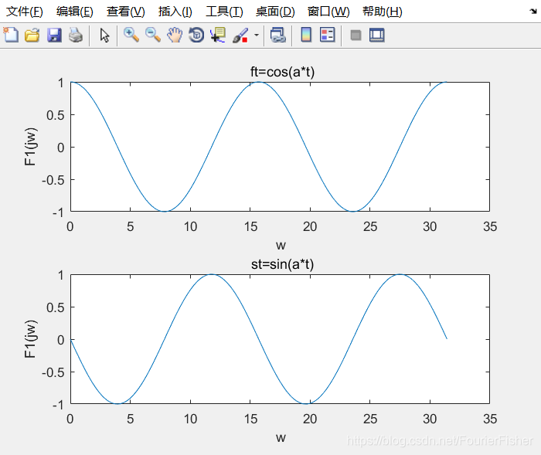Image resolution: width=541 pixels, height=455 pixels.
Task: Click the Hide Plot Tools icon
Action: click(x=356, y=36)
